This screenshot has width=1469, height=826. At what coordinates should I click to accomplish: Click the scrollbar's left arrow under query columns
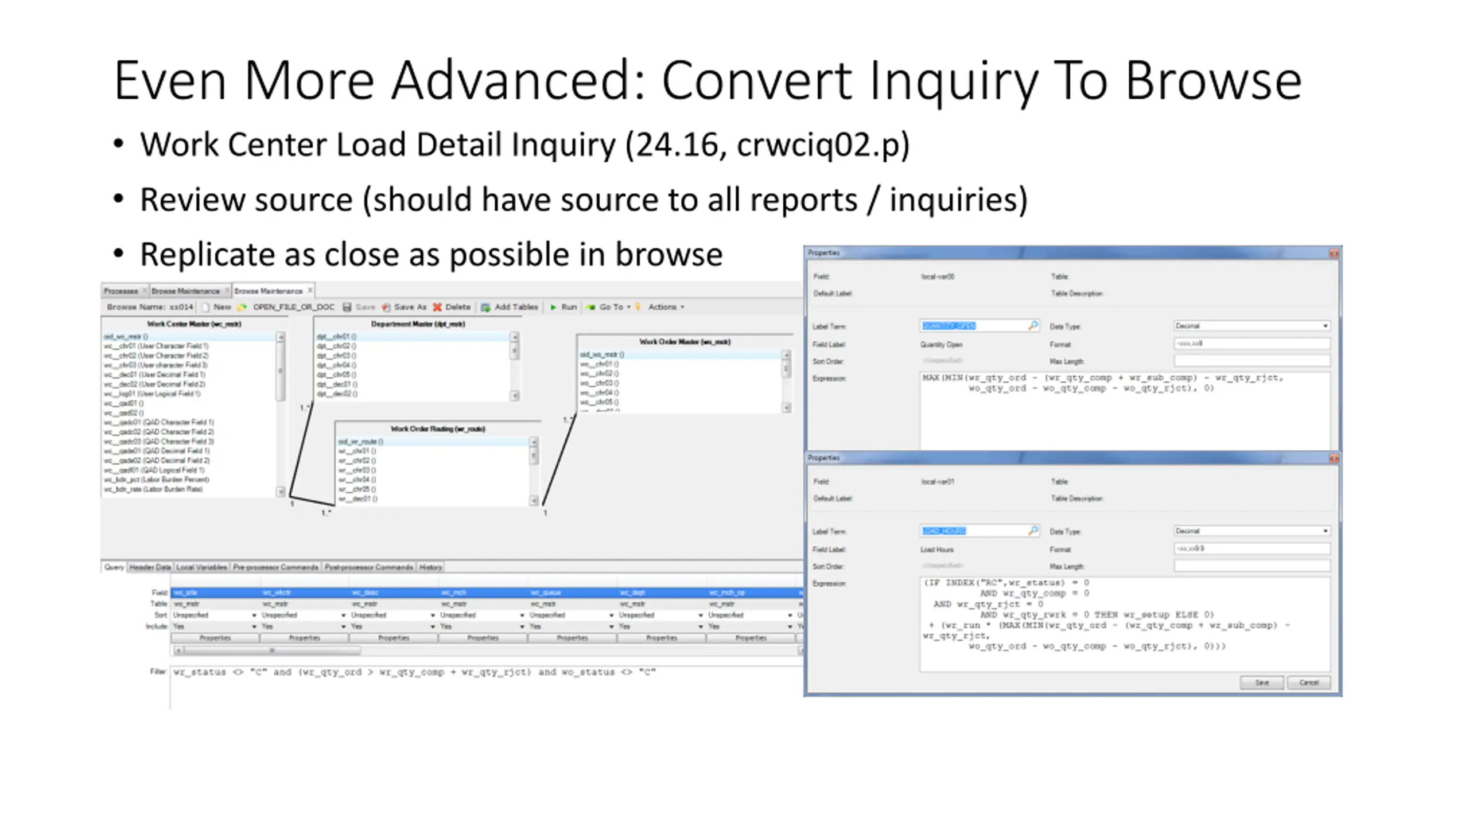click(178, 650)
